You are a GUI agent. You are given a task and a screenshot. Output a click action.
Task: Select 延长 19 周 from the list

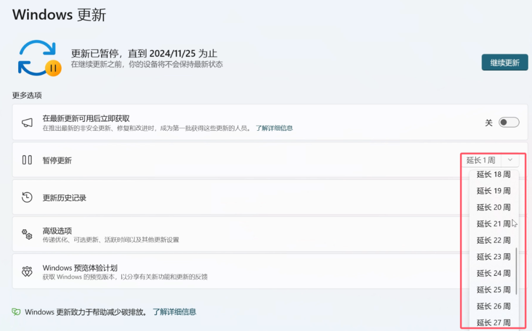[x=493, y=191]
